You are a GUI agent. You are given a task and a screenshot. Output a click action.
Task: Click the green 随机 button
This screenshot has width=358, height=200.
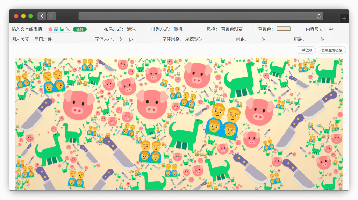79,29
